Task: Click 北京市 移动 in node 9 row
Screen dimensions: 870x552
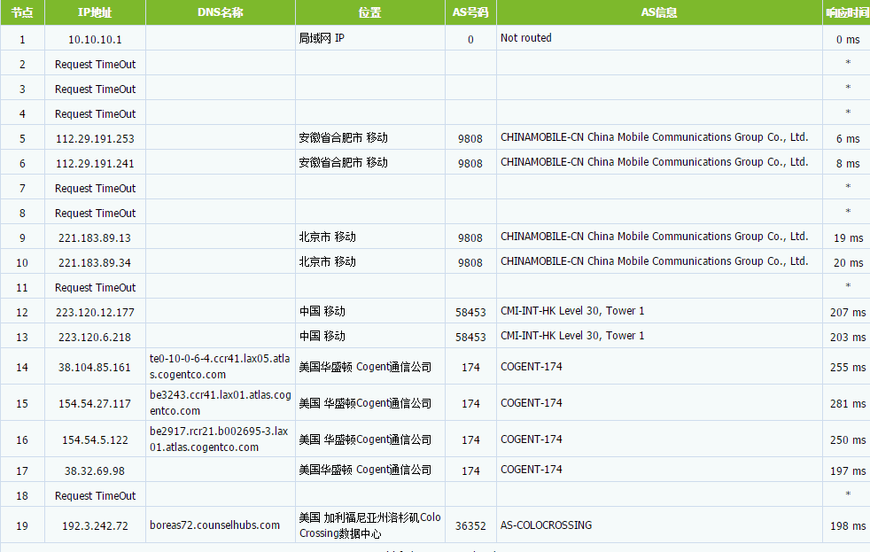Action: [x=328, y=237]
